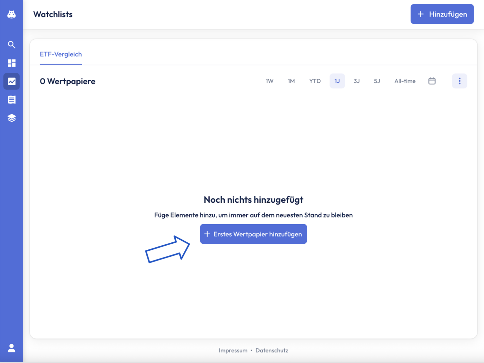The width and height of the screenshot is (484, 363).
Task: Select the 1J time range
Action: (x=337, y=81)
